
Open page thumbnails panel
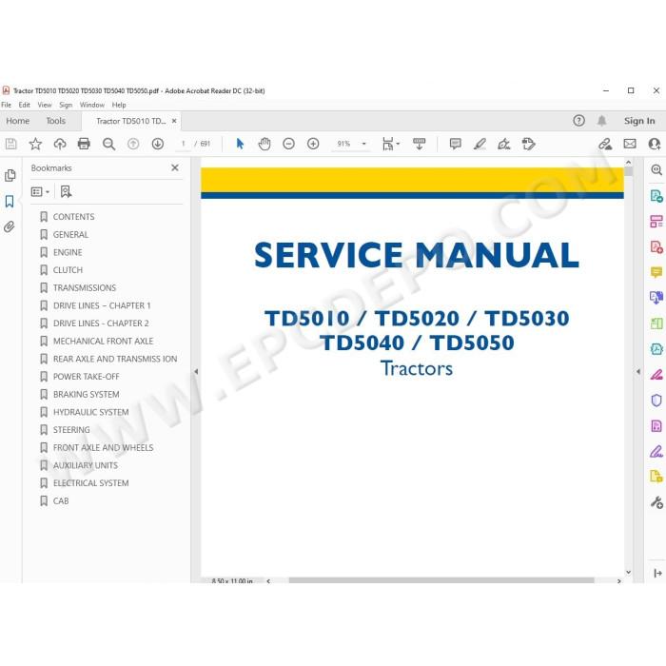10,175
